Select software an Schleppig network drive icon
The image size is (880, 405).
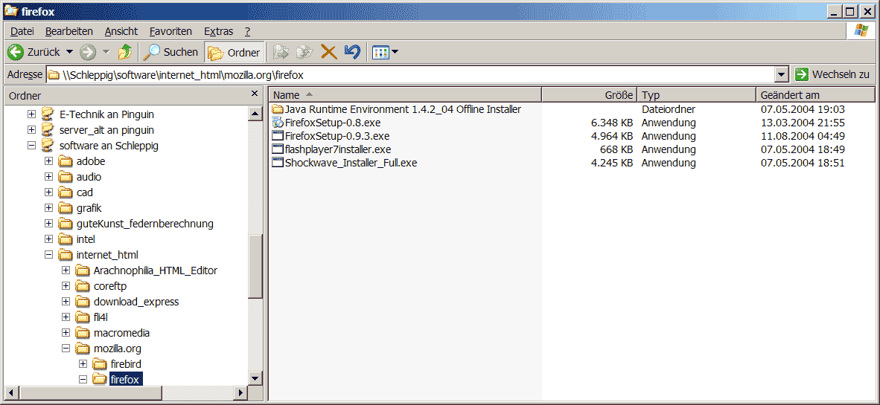(x=48, y=146)
